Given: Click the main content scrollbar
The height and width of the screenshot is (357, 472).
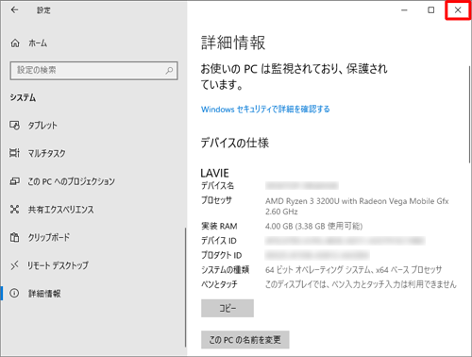Looking at the screenshot, I should (x=469, y=114).
